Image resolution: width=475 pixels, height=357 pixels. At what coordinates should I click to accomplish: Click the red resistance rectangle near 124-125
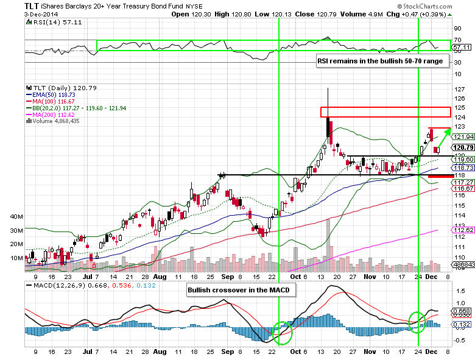[385, 112]
